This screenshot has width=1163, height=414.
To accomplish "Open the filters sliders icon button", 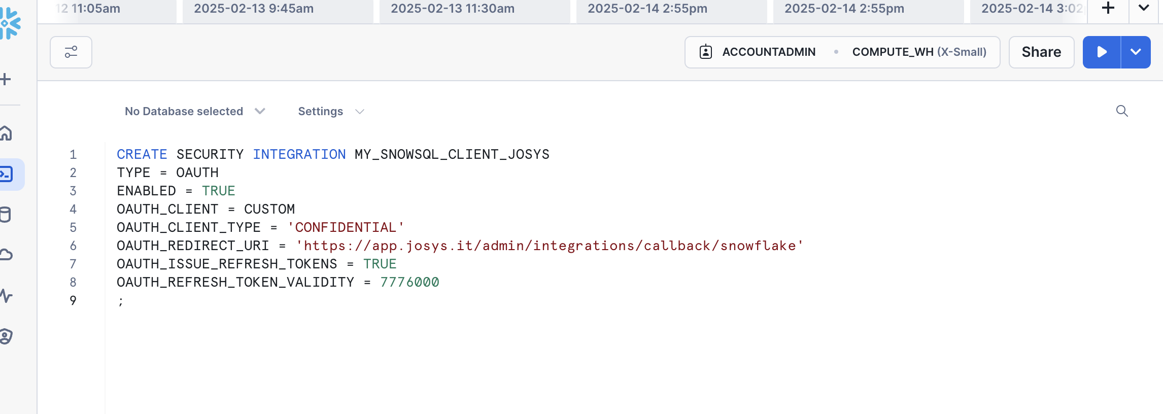I will (x=71, y=52).
